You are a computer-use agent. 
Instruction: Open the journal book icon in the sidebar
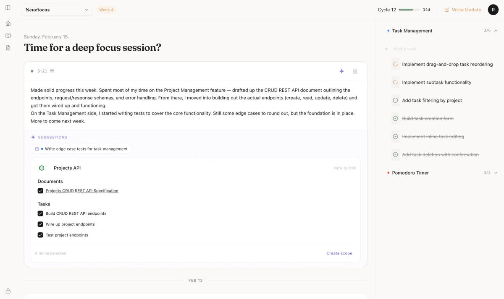coord(8,36)
